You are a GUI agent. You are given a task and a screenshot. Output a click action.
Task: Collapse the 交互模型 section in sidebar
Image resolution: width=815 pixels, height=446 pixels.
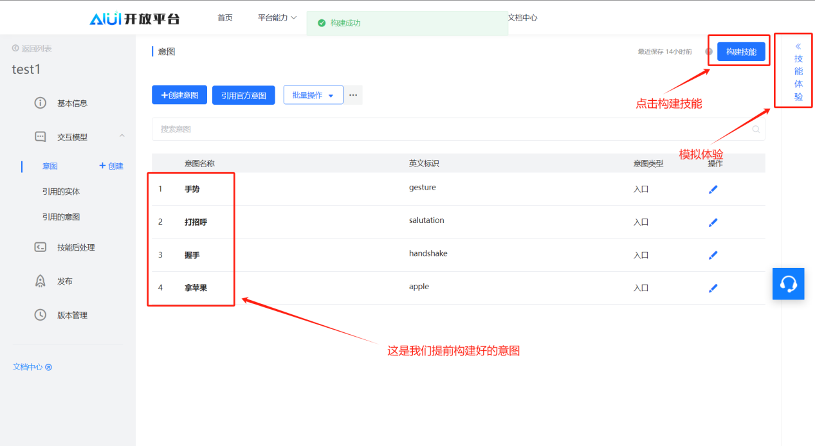(122, 136)
